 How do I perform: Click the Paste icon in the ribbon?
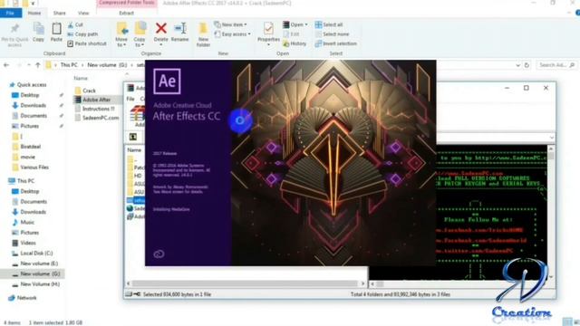tap(56, 28)
